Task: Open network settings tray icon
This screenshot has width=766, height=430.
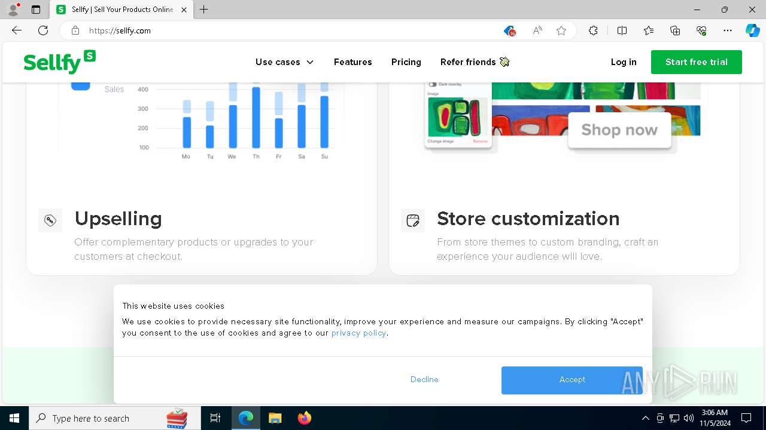Action: click(674, 418)
